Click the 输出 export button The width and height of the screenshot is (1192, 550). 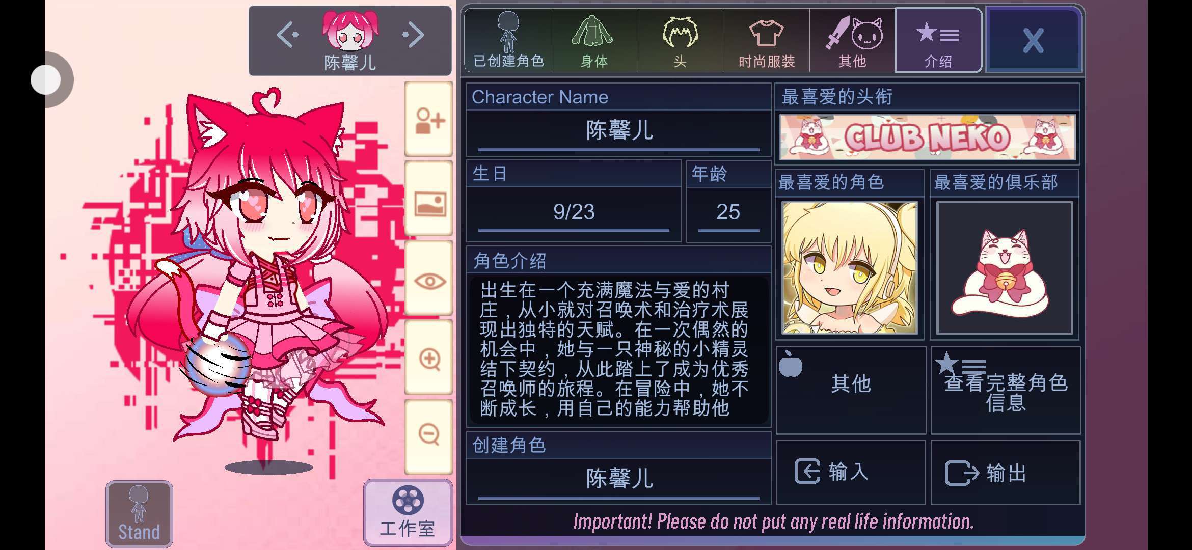coord(1006,472)
